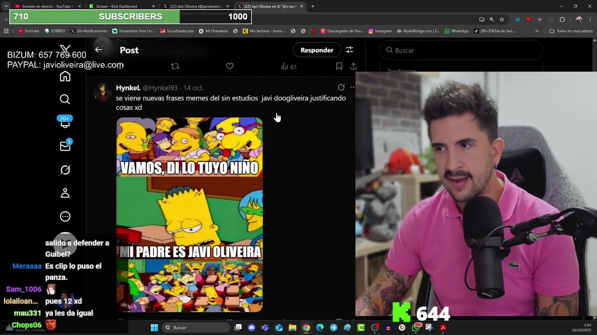Expand hidden bookmarks chevron
The image size is (597, 335).
point(537,31)
